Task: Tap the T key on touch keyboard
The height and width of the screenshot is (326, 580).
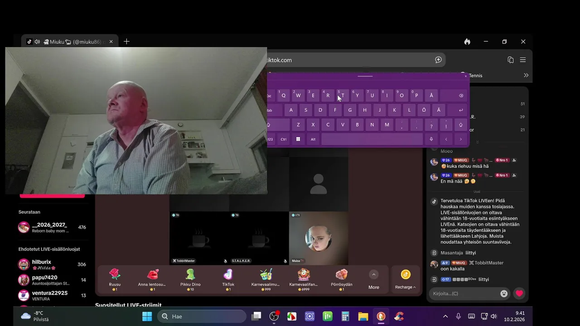Action: 343,96
